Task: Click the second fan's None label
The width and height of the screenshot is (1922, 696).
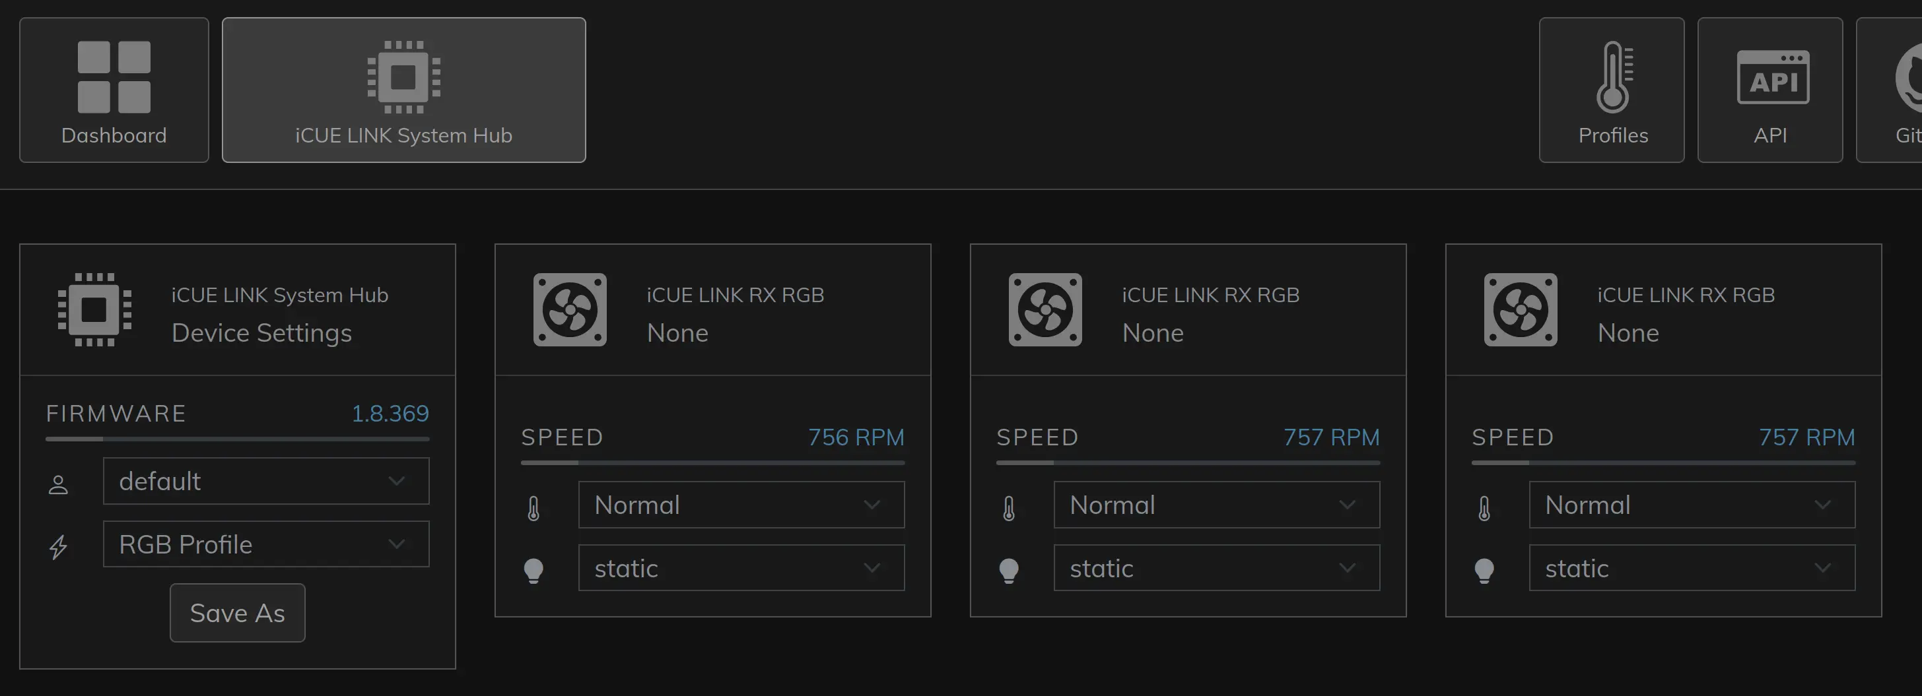Action: point(1153,333)
